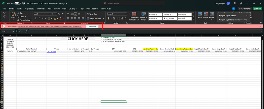Click Increase Decimal icon
The image size is (264, 109).
[122, 18]
